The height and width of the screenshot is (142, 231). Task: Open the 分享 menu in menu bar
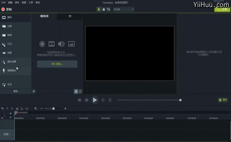pyautogui.click(x=31, y=3)
